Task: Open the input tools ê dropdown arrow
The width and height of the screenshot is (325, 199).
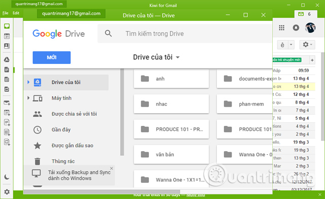Action: point(291,45)
